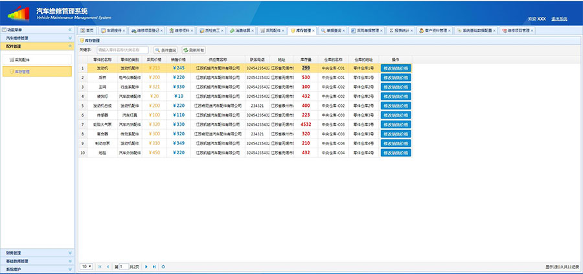Viewport: 583px width, 274px height.
Task: Expand the 汽车维修管理 menu section
Action: click(36, 38)
